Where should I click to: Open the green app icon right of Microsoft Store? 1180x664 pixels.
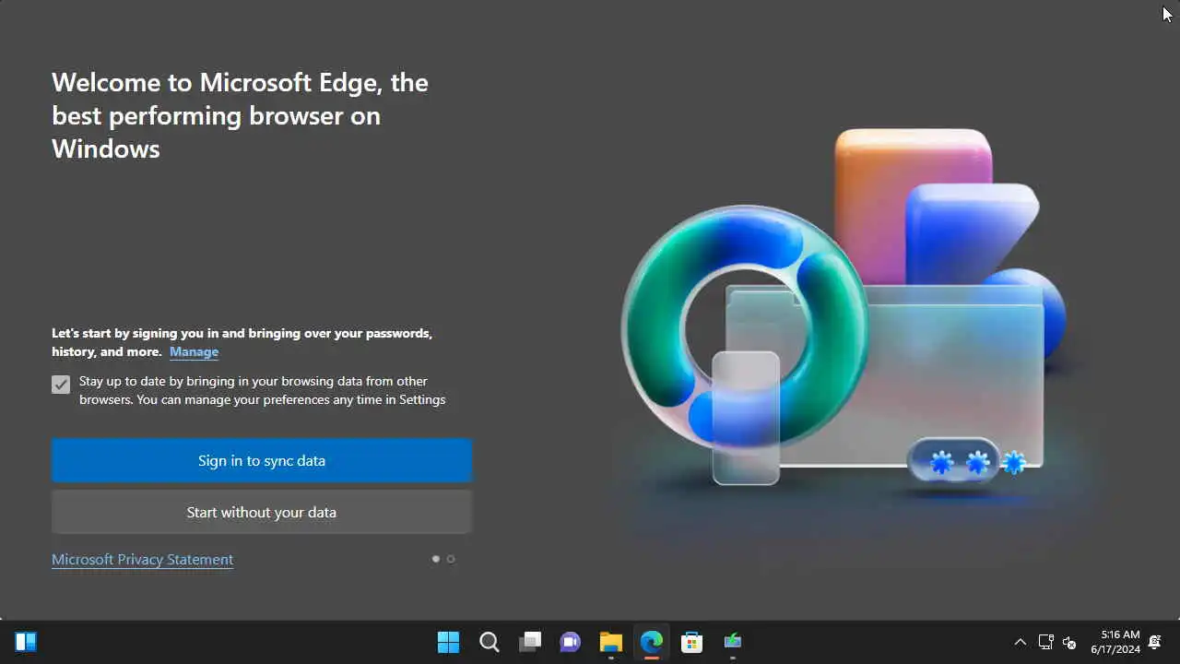tap(733, 642)
